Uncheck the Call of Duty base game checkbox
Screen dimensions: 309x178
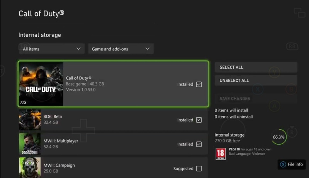[199, 84]
